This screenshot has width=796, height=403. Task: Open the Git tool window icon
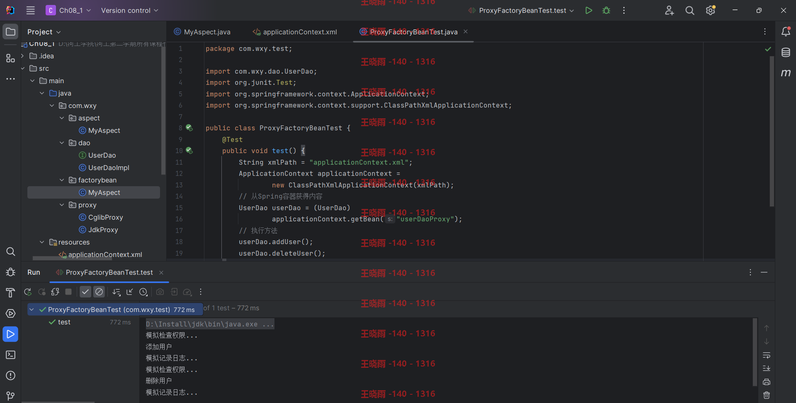tap(10, 396)
